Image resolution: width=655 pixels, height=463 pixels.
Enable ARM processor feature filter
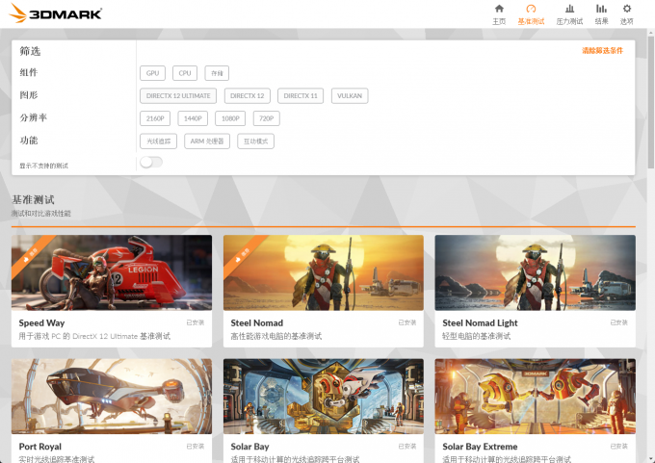click(x=207, y=141)
